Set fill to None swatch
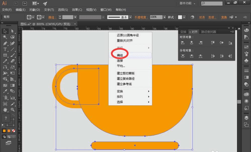This screenshot has width=251, height=152. click(14, 131)
